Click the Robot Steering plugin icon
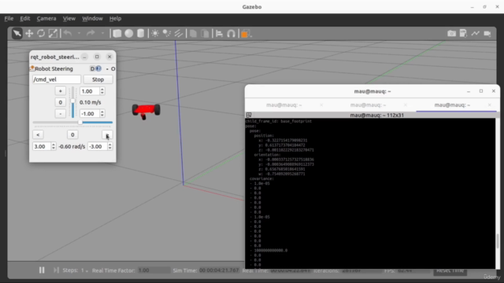The height and width of the screenshot is (283, 504). click(x=32, y=68)
